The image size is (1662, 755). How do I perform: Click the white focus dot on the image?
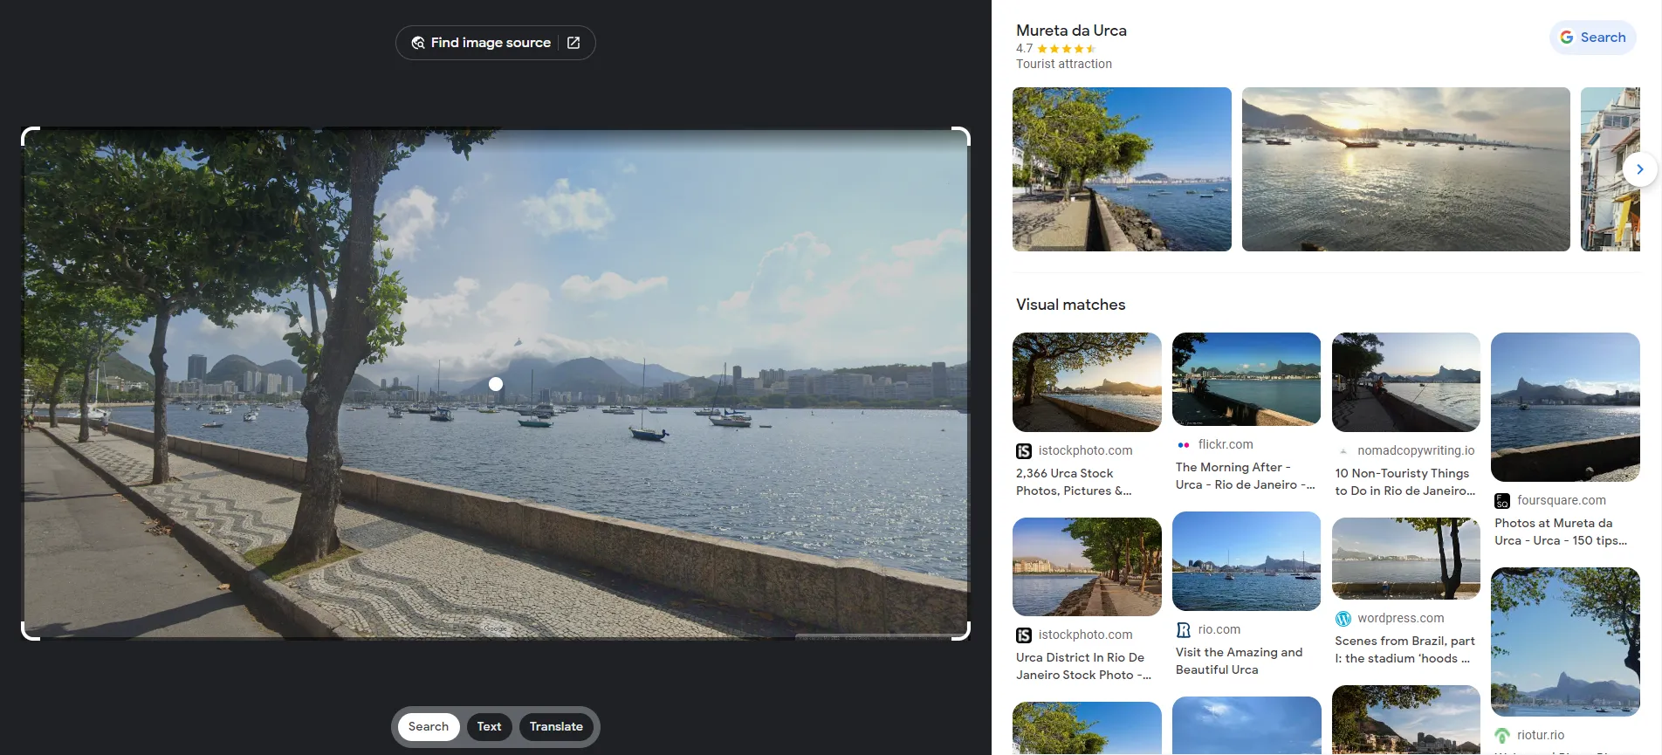496,384
